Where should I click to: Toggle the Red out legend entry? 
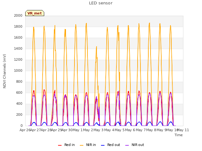110,145
